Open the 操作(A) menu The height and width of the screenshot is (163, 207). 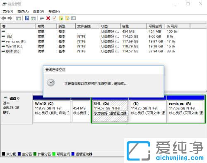(x=23, y=12)
